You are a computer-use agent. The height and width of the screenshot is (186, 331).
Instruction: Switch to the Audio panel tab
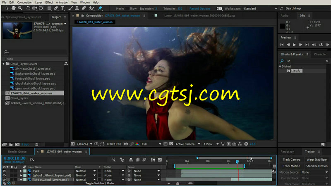click(284, 16)
